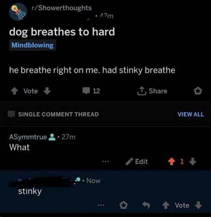
Task: Open the three-dot menu on the 'What' comment
Action: click(x=105, y=161)
